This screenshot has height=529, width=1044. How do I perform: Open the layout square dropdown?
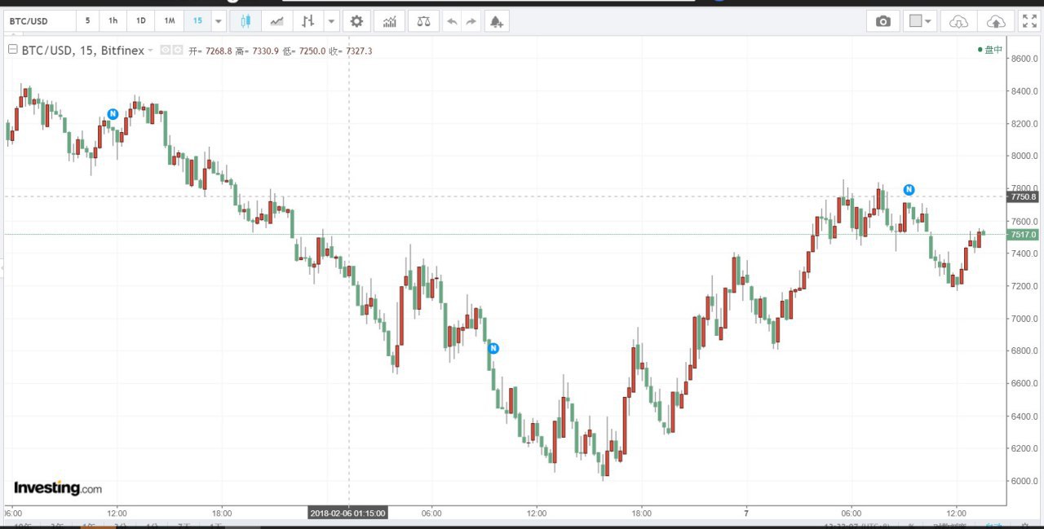click(919, 21)
